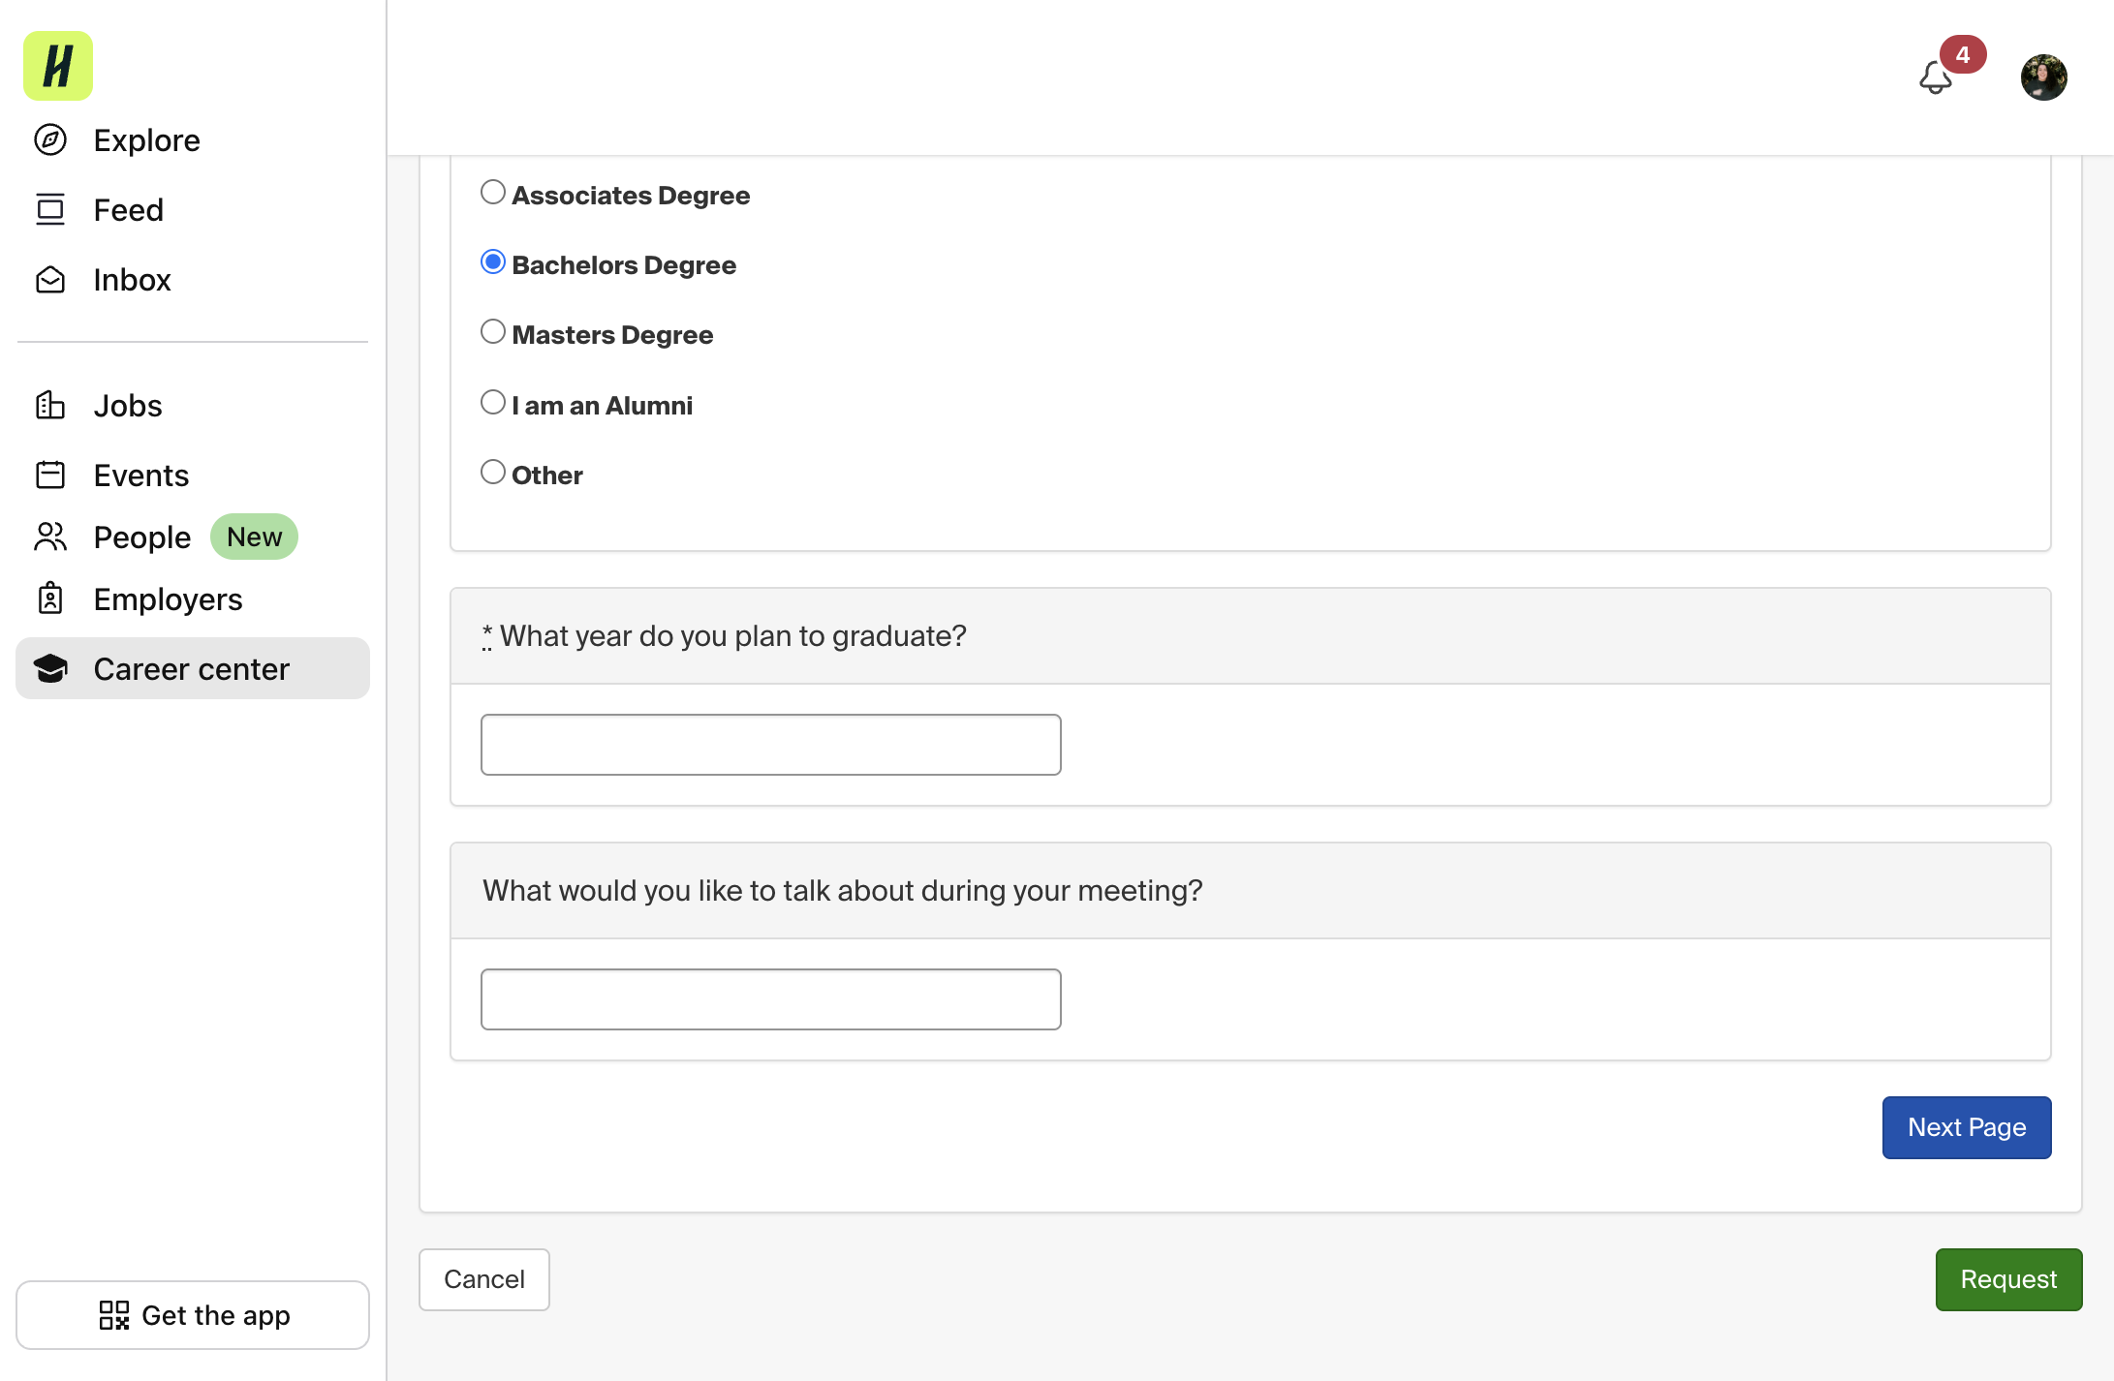
Task: Open the Career center menu item
Action: pyautogui.click(x=193, y=668)
